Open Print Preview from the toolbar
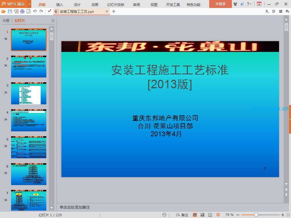 [28, 11]
